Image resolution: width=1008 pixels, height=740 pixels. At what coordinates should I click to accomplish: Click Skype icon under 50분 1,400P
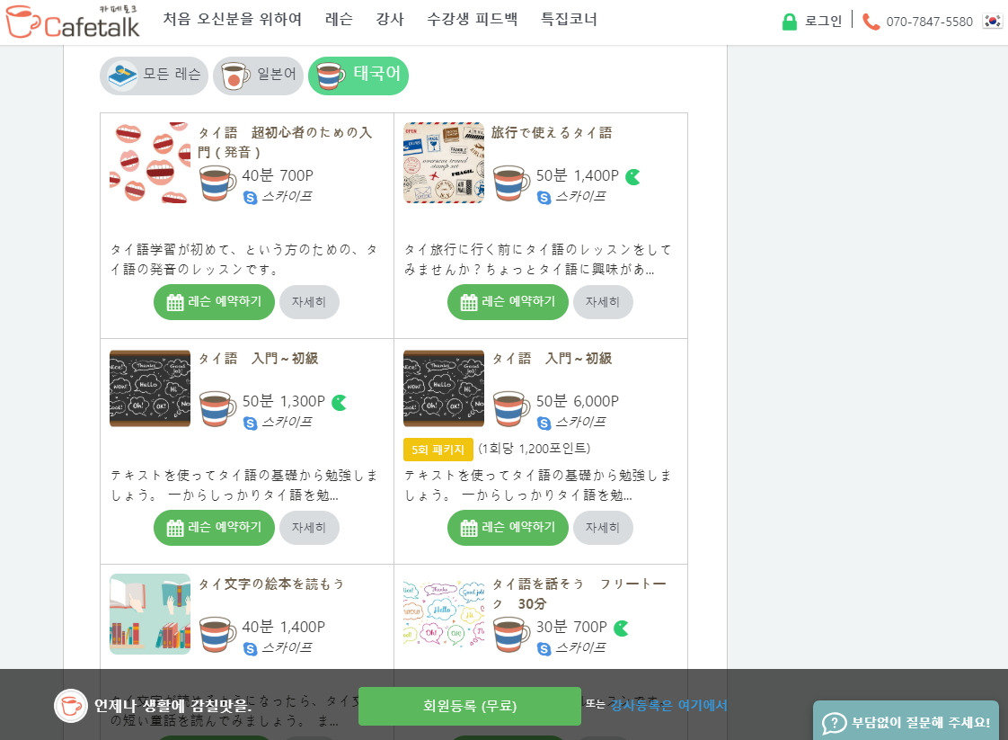click(544, 198)
